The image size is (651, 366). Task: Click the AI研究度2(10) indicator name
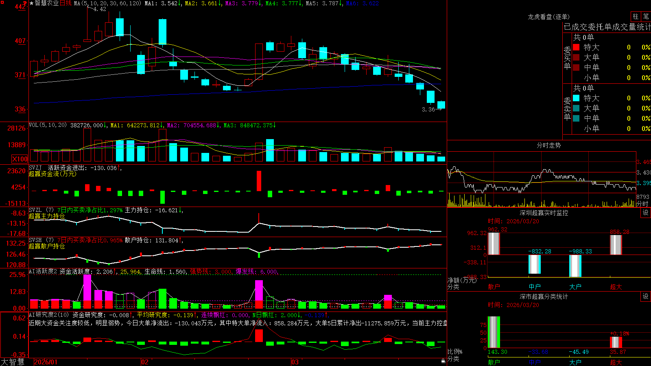pyautogui.click(x=49, y=315)
